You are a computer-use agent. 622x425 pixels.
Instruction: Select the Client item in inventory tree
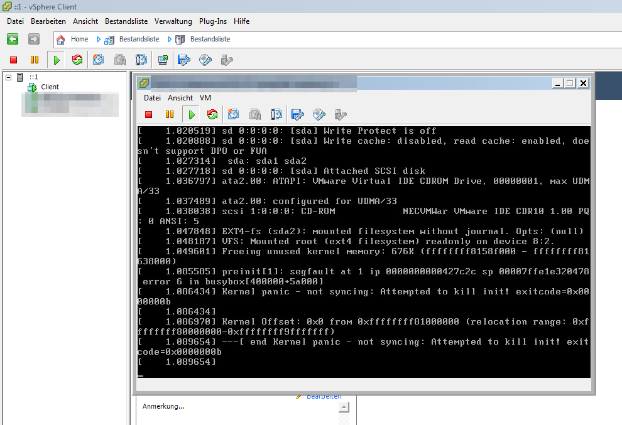50,87
